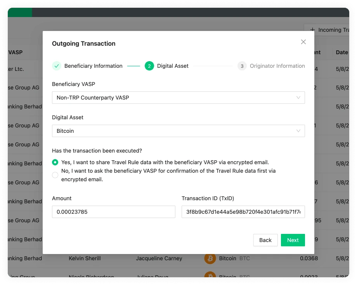This screenshot has height=285, width=357.
Task: Close the Outgoing Transaction dialog
Action: pyautogui.click(x=303, y=42)
